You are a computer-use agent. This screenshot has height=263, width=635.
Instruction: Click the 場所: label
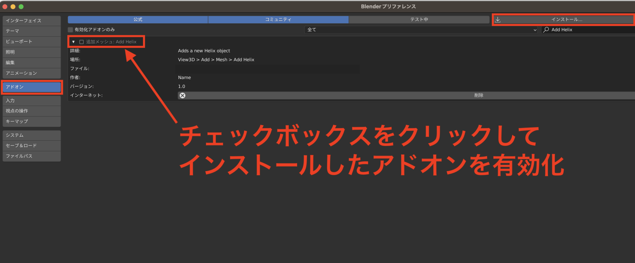click(75, 60)
